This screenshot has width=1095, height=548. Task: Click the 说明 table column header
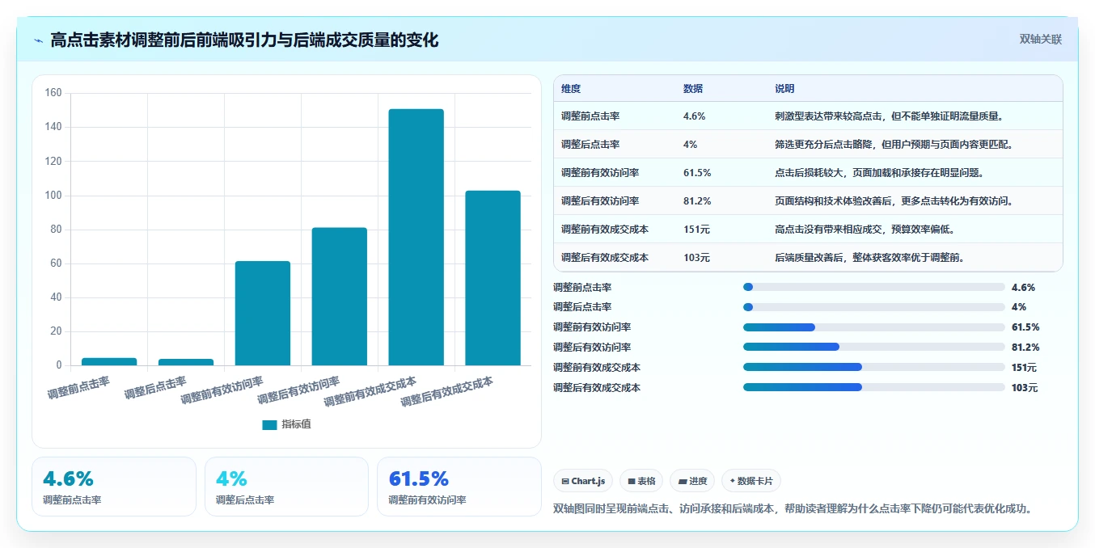click(784, 89)
